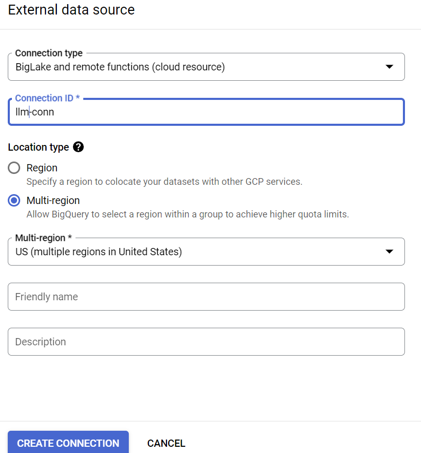
Task: Click the expand arrow in Connection type field
Action: click(389, 66)
